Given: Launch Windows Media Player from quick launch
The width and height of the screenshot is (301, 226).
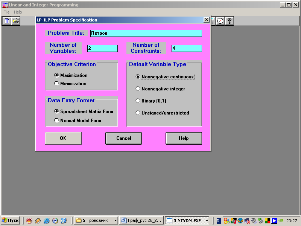Looking at the screenshot, I should point(55,221).
